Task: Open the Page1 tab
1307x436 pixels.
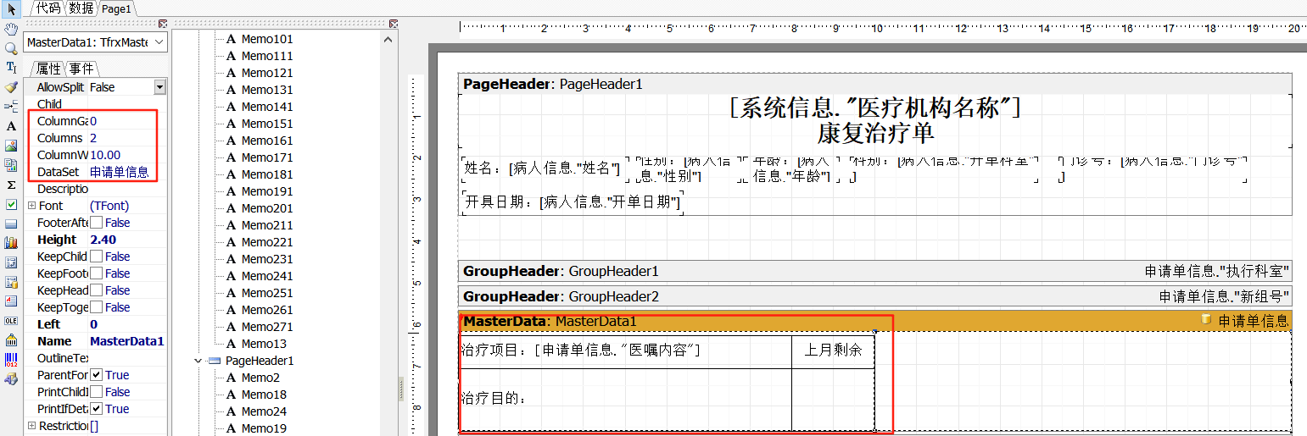Action: pyautogui.click(x=116, y=8)
